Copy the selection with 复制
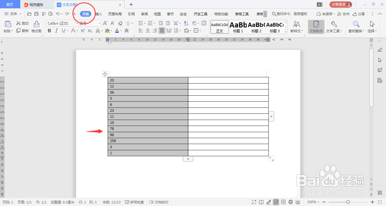This screenshot has height=206, width=386. click(22, 31)
